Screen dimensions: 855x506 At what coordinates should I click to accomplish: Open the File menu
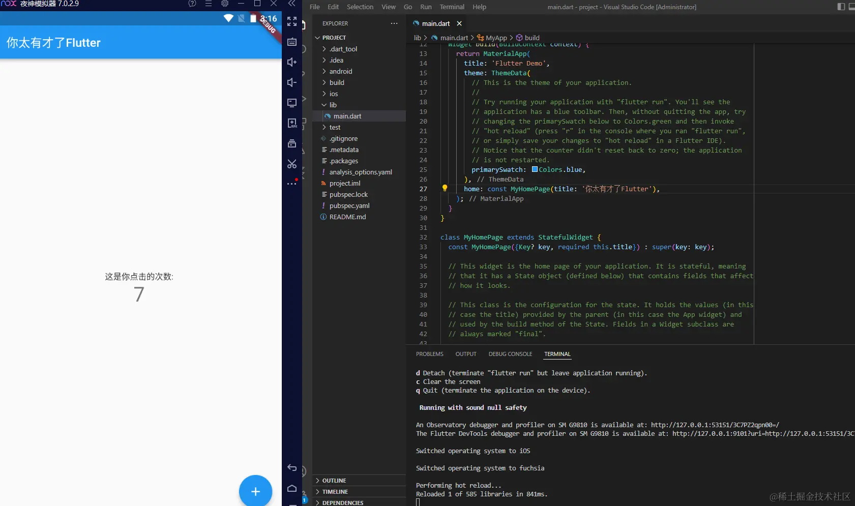pos(315,7)
